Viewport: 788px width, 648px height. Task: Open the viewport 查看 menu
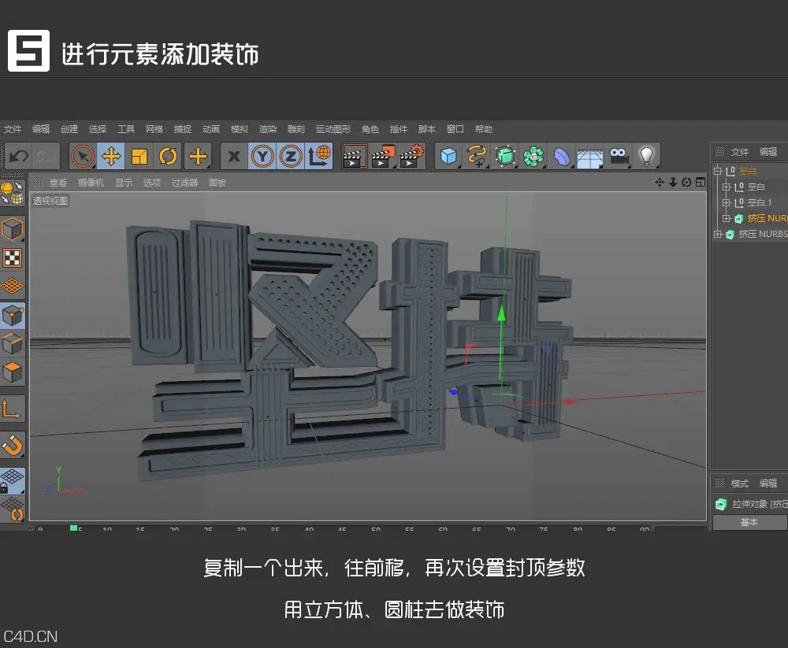coord(58,183)
